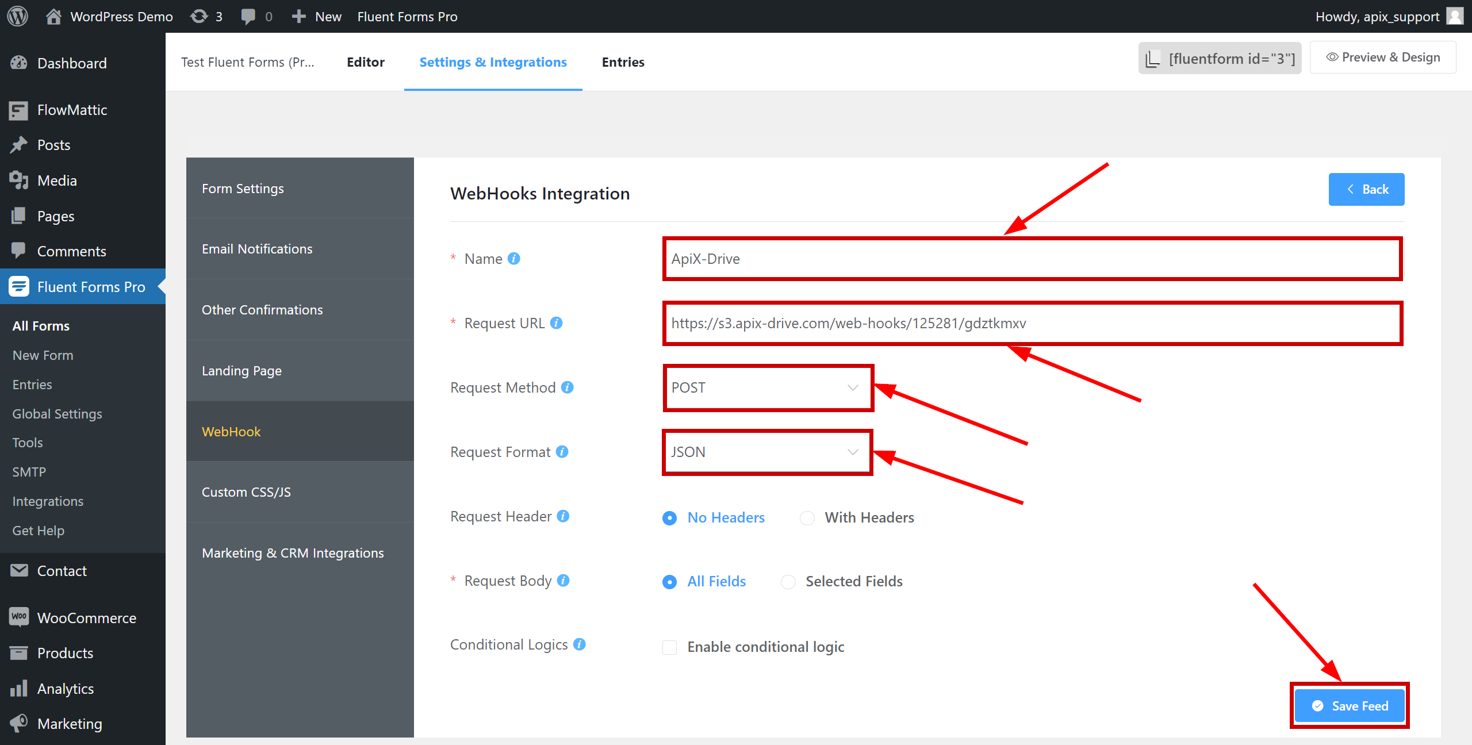Click the Media sidebar icon
1472x745 pixels.
tap(18, 180)
